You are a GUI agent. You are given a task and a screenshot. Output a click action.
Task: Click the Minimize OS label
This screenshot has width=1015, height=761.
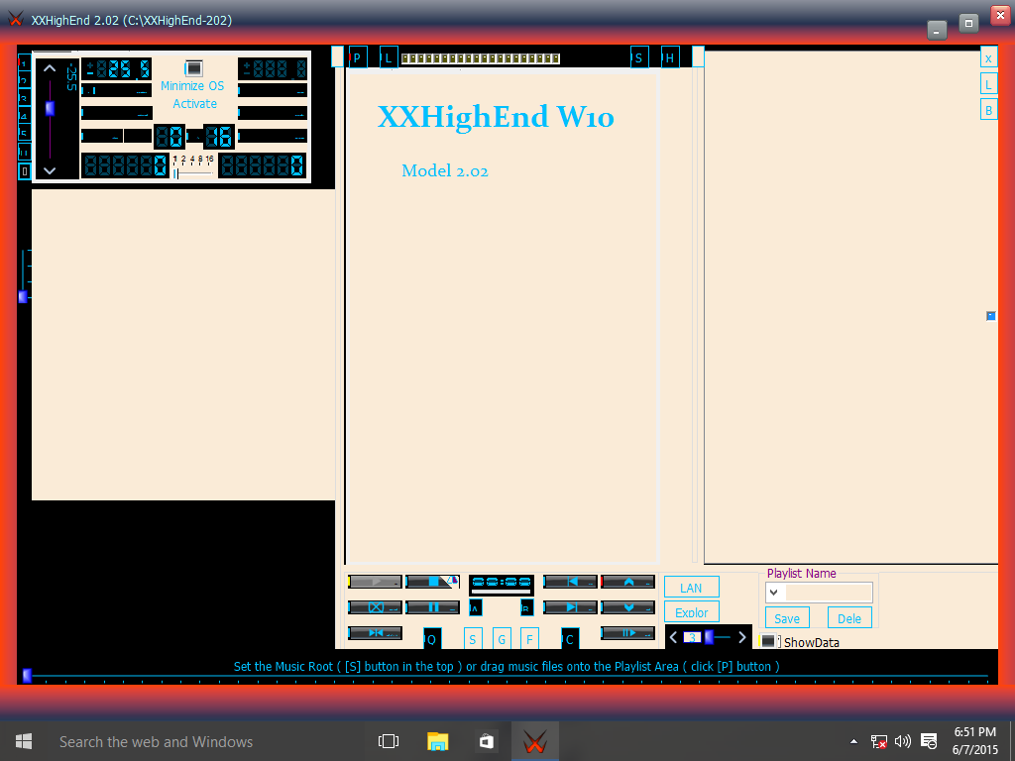tap(192, 85)
